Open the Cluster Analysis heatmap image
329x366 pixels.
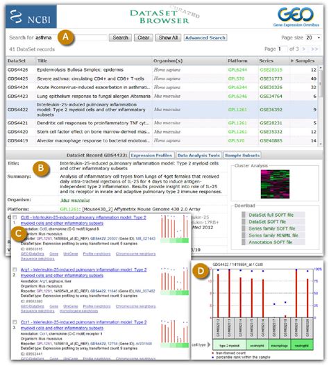[x=275, y=184]
